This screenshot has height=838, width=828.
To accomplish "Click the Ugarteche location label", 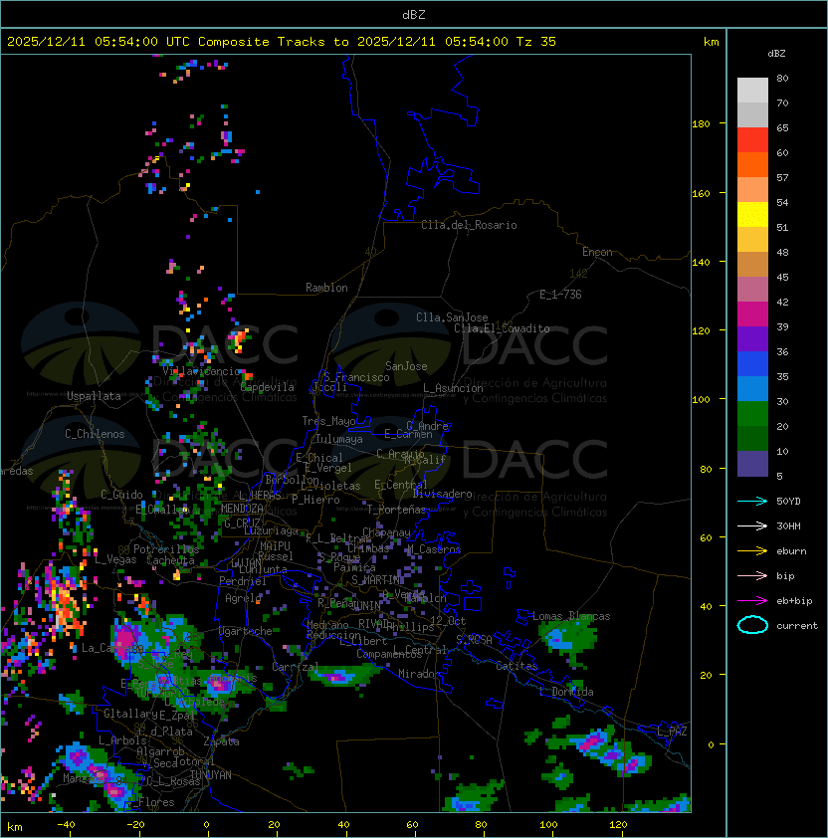I will pos(246,631).
